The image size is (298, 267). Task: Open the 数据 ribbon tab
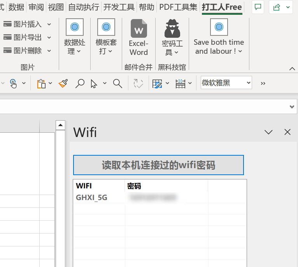[16, 7]
